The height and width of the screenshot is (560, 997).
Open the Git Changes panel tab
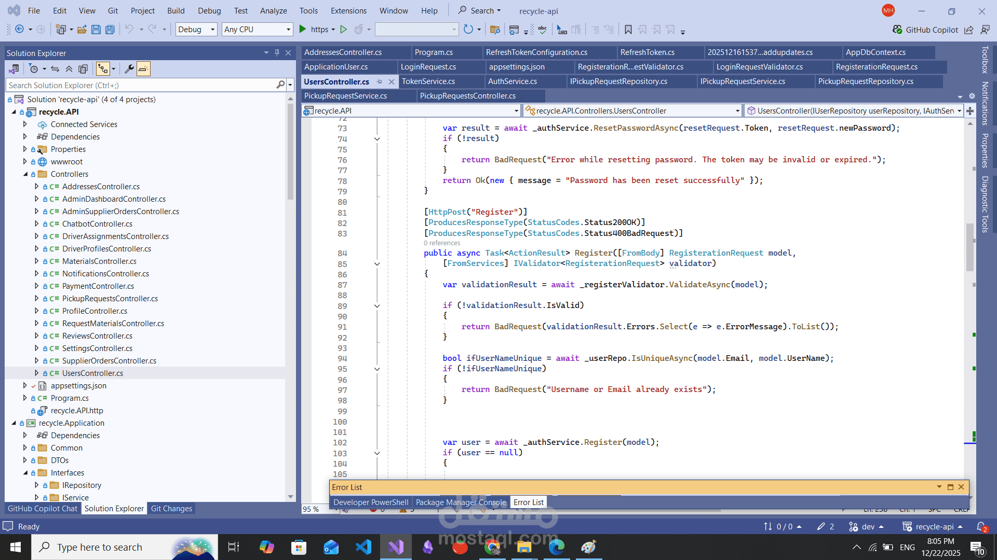[171, 509]
